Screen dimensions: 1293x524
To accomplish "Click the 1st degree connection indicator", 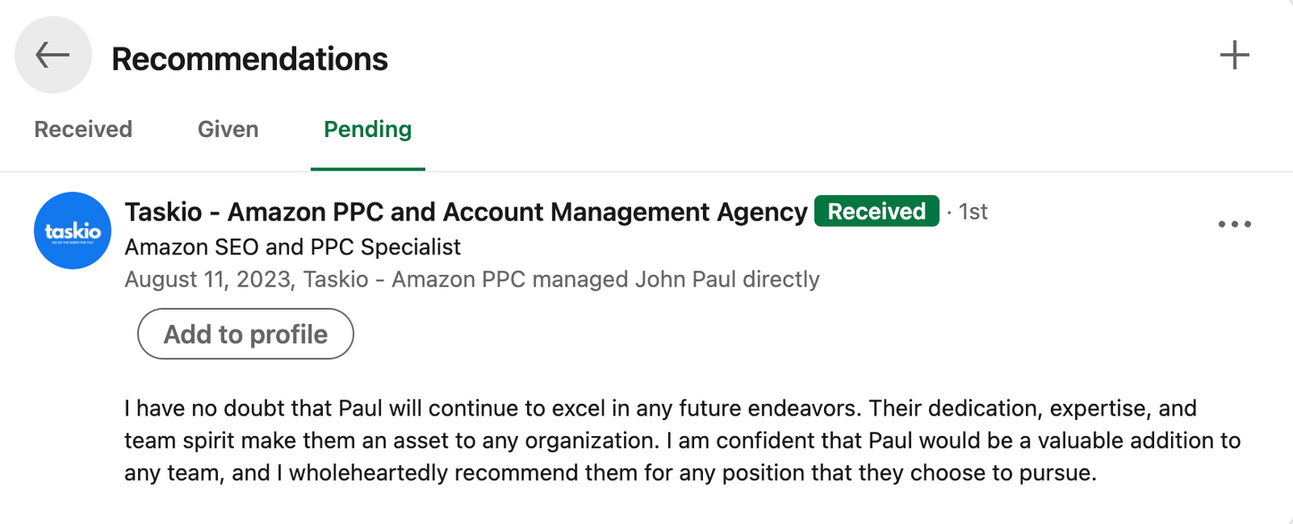I will click(973, 212).
